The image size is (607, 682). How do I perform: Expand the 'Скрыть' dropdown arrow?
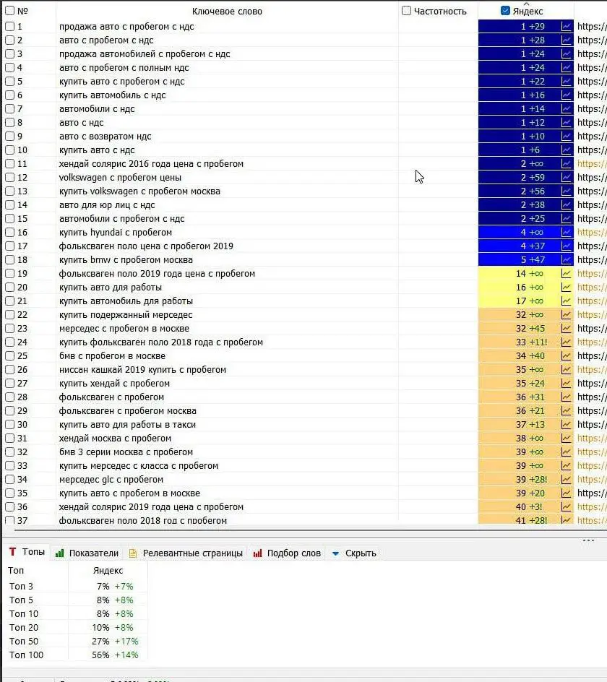pos(335,553)
